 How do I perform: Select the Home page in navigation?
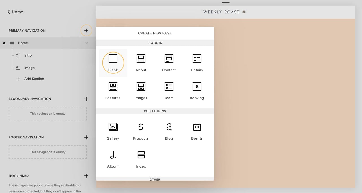[x=23, y=43]
